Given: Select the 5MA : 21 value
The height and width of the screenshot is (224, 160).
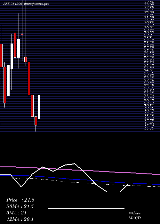Looking at the screenshot, I should 16,213.
